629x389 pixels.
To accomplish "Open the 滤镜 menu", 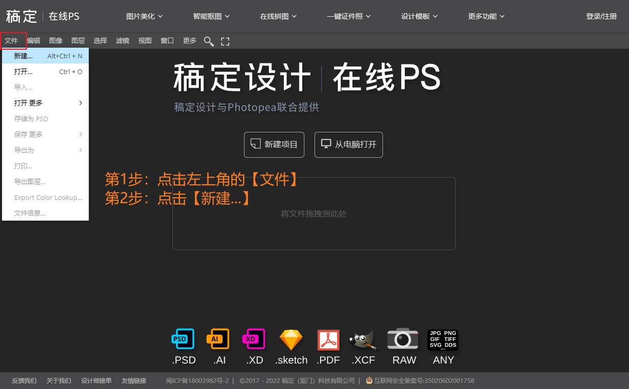I will tap(123, 41).
